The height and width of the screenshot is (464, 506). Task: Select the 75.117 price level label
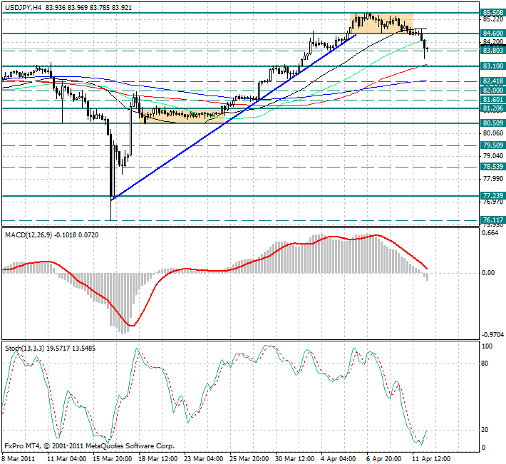[492, 220]
